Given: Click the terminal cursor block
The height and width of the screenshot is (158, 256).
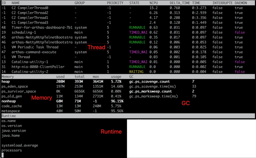Looking at the screenshot, I should [x=2, y=155].
